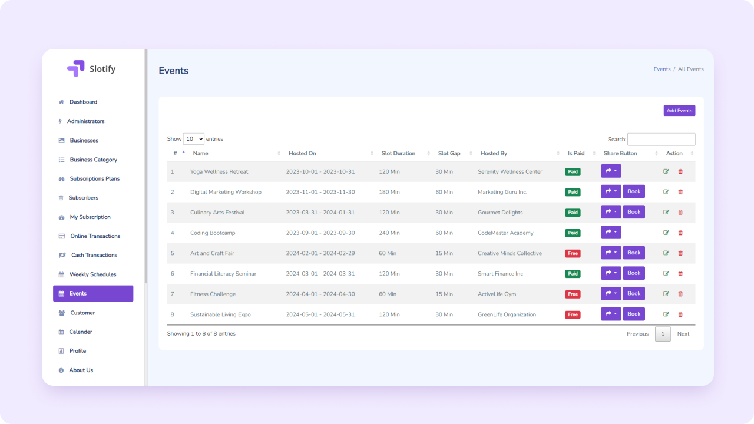Open share dropdown for Culinary Arts Festival
This screenshot has height=424, width=754.
(x=611, y=212)
